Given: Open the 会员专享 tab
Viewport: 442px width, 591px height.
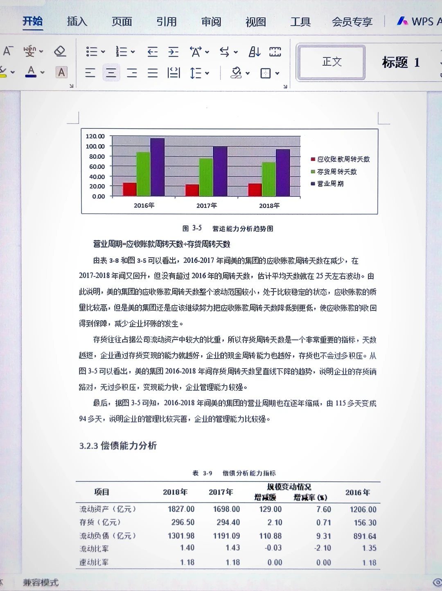Looking at the screenshot, I should (x=352, y=22).
